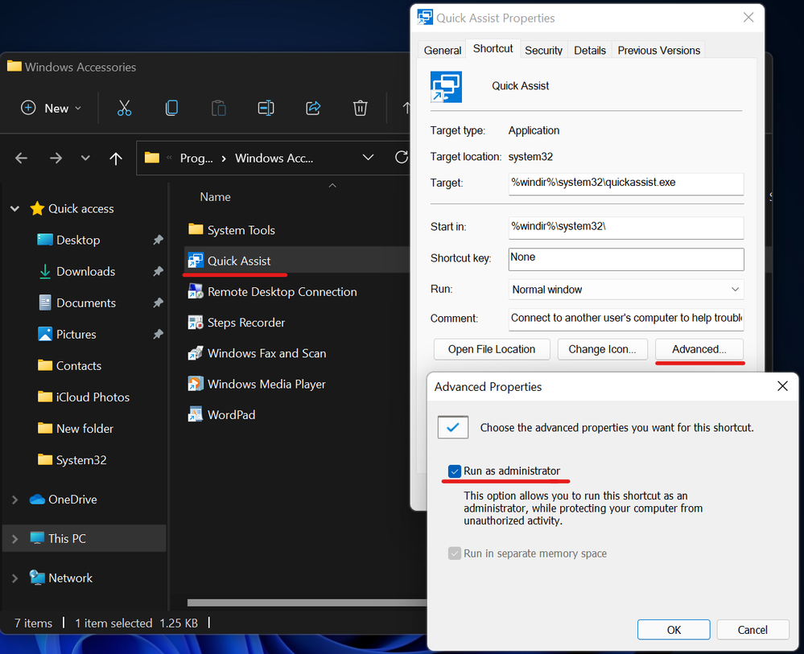Collapse the Quick access section
804x654 pixels.
pos(14,209)
